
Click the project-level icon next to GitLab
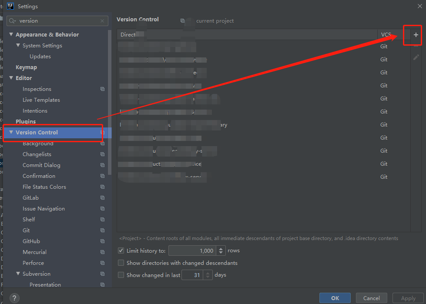pyautogui.click(x=102, y=197)
